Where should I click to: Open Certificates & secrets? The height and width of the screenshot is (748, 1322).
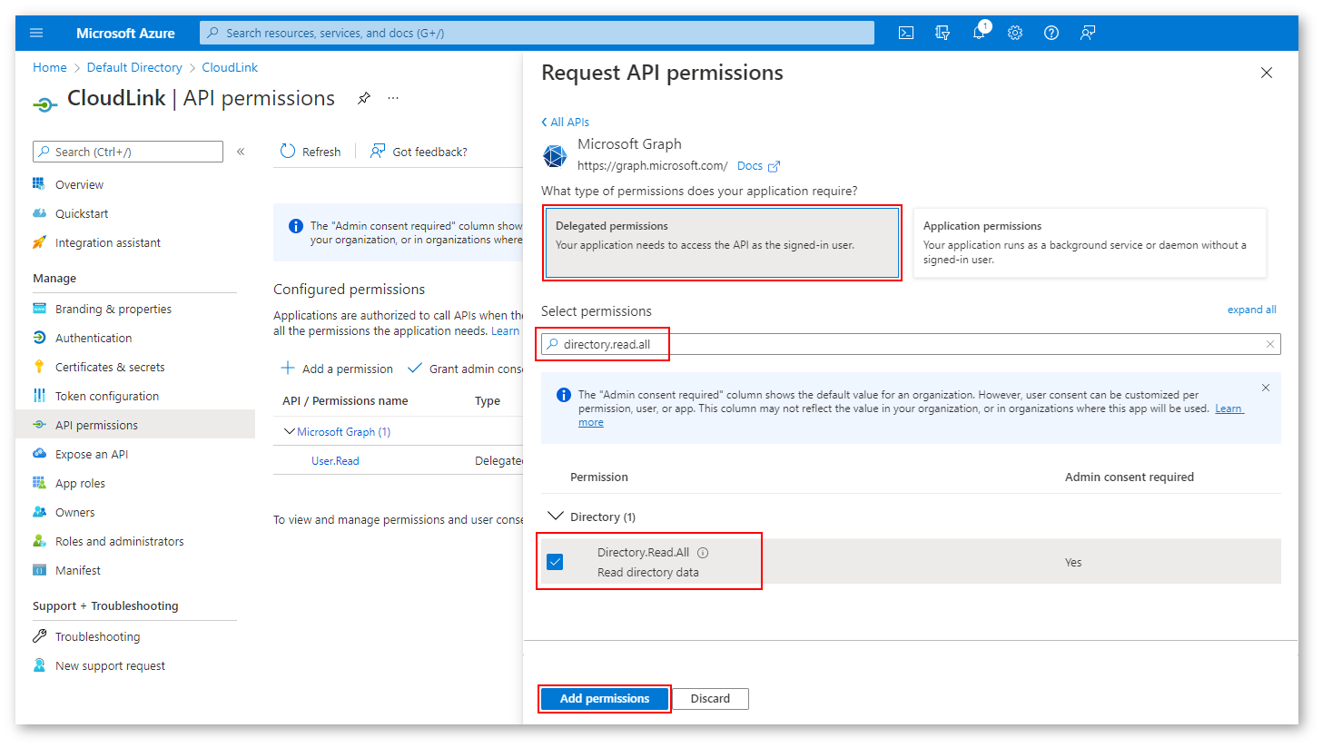[x=110, y=367]
